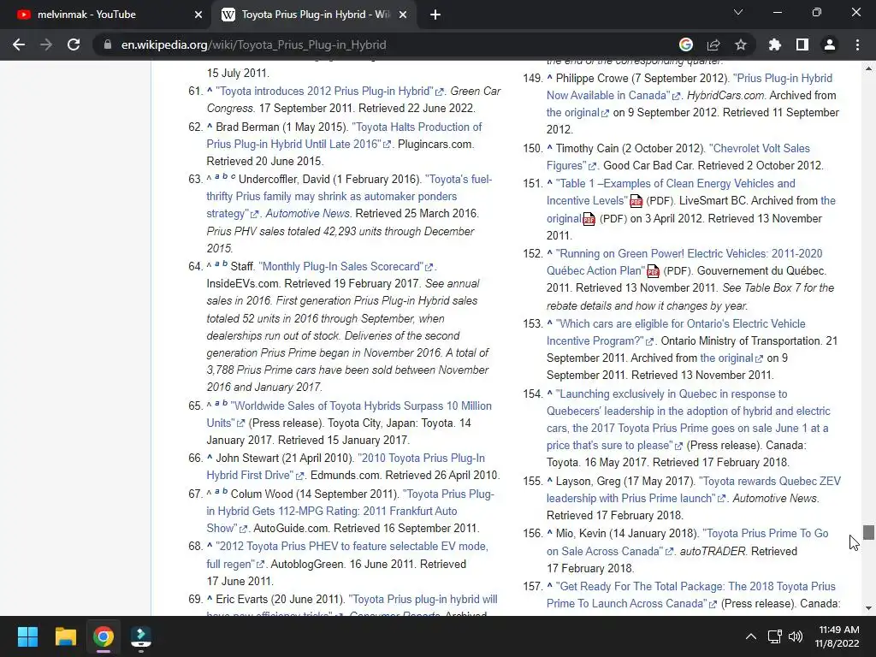The image size is (876, 657).
Task: Open network status tray icon
Action: pos(775,636)
